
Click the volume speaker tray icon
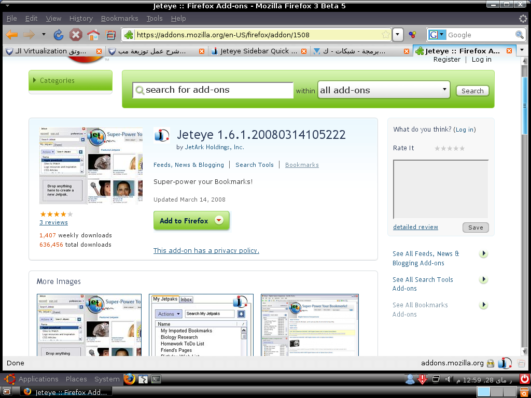(449, 379)
